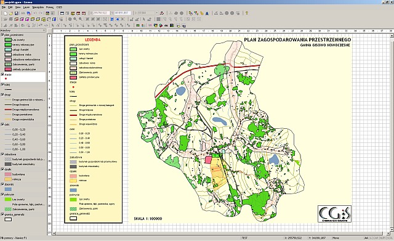
Task: Toggle the stacje layer checkbox
Action: (x=2, y=75)
